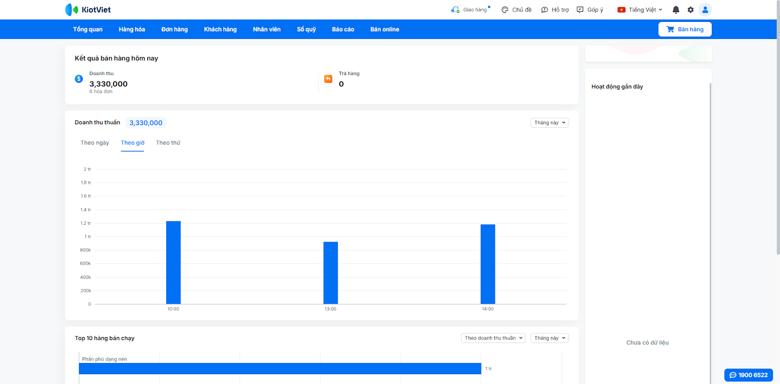The image size is (780, 384).
Task: Open the Nhân viên menu
Action: tap(267, 29)
